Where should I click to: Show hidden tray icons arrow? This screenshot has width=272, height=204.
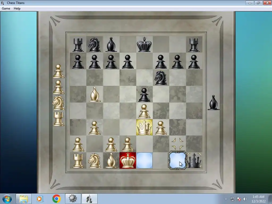coord(226,199)
